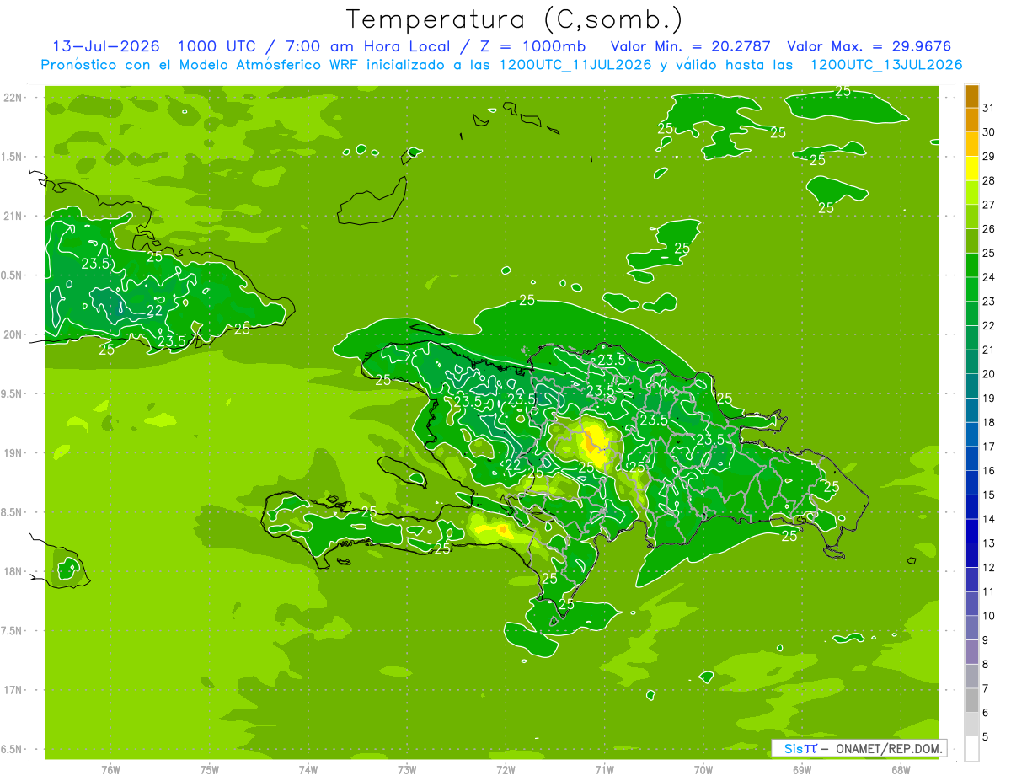Click the '69W' longitude axis label
Viewport: 1011px width, 781px height.
[x=802, y=769]
